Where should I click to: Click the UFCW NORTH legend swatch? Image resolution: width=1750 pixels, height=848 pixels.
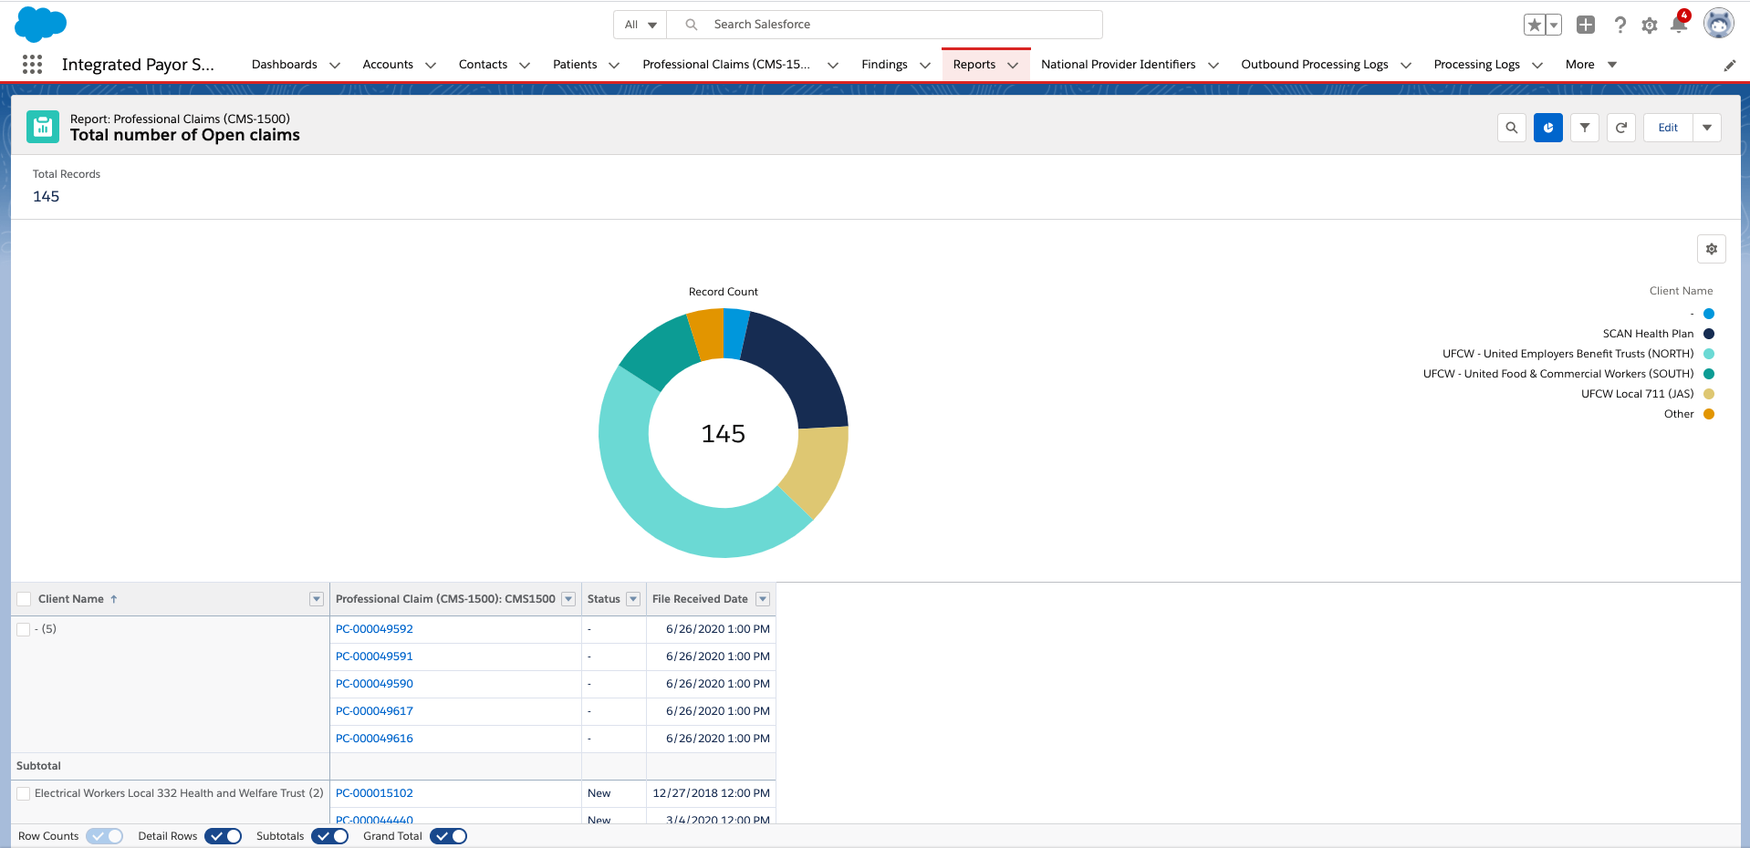pyautogui.click(x=1709, y=354)
